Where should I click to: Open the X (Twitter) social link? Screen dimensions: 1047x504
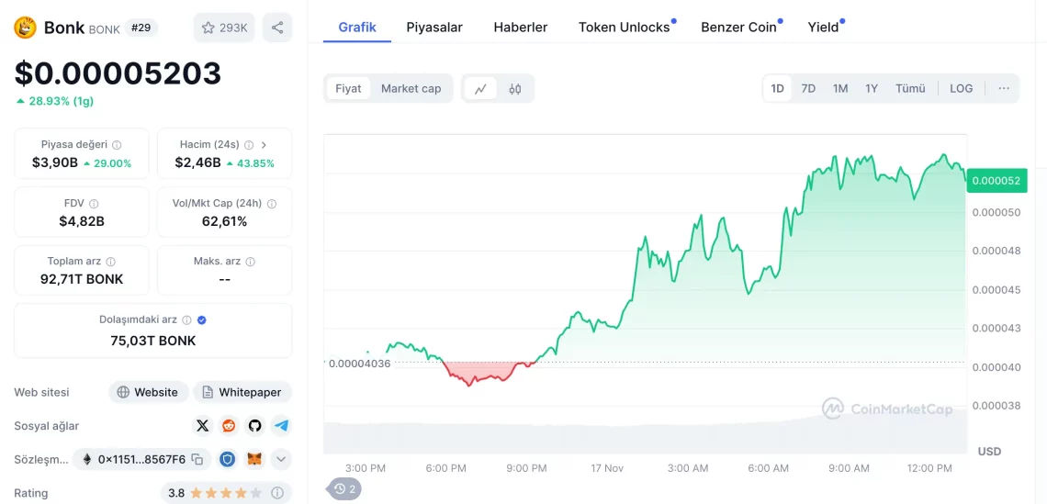[202, 426]
